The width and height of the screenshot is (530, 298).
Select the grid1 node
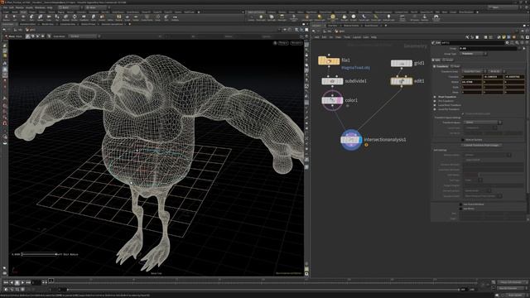pyautogui.click(x=402, y=63)
